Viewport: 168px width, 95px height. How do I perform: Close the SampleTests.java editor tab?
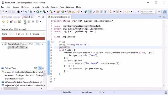point(69,17)
